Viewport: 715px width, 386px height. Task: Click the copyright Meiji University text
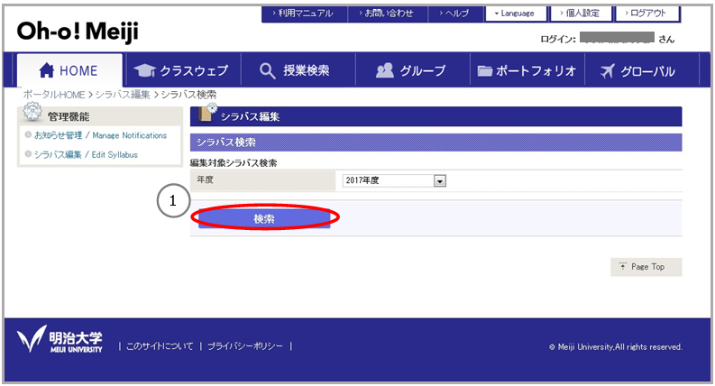pyautogui.click(x=616, y=347)
